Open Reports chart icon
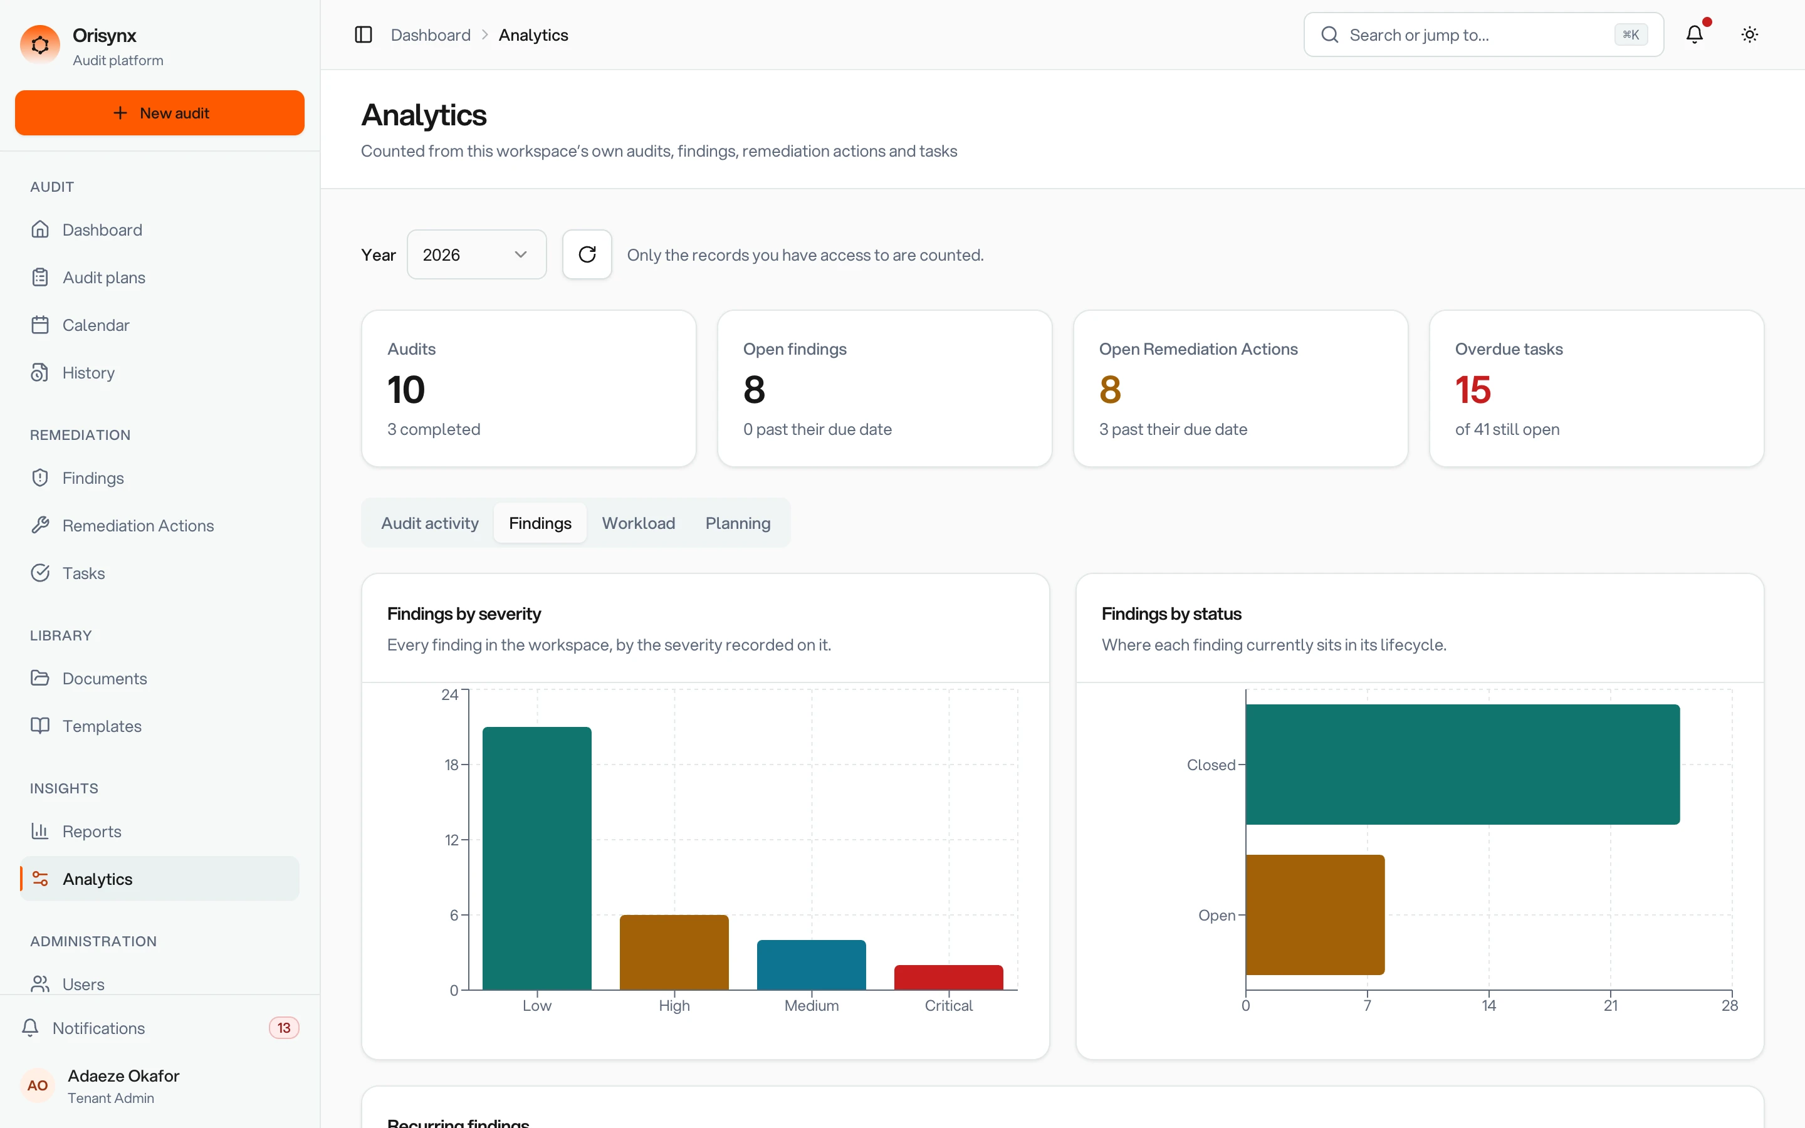The width and height of the screenshot is (1805, 1128). point(40,831)
